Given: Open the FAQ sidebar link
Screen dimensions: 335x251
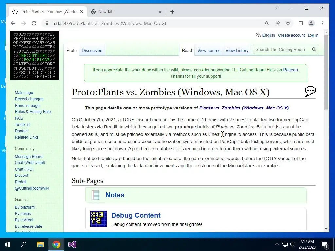Looking at the screenshot, I should 19,118.
